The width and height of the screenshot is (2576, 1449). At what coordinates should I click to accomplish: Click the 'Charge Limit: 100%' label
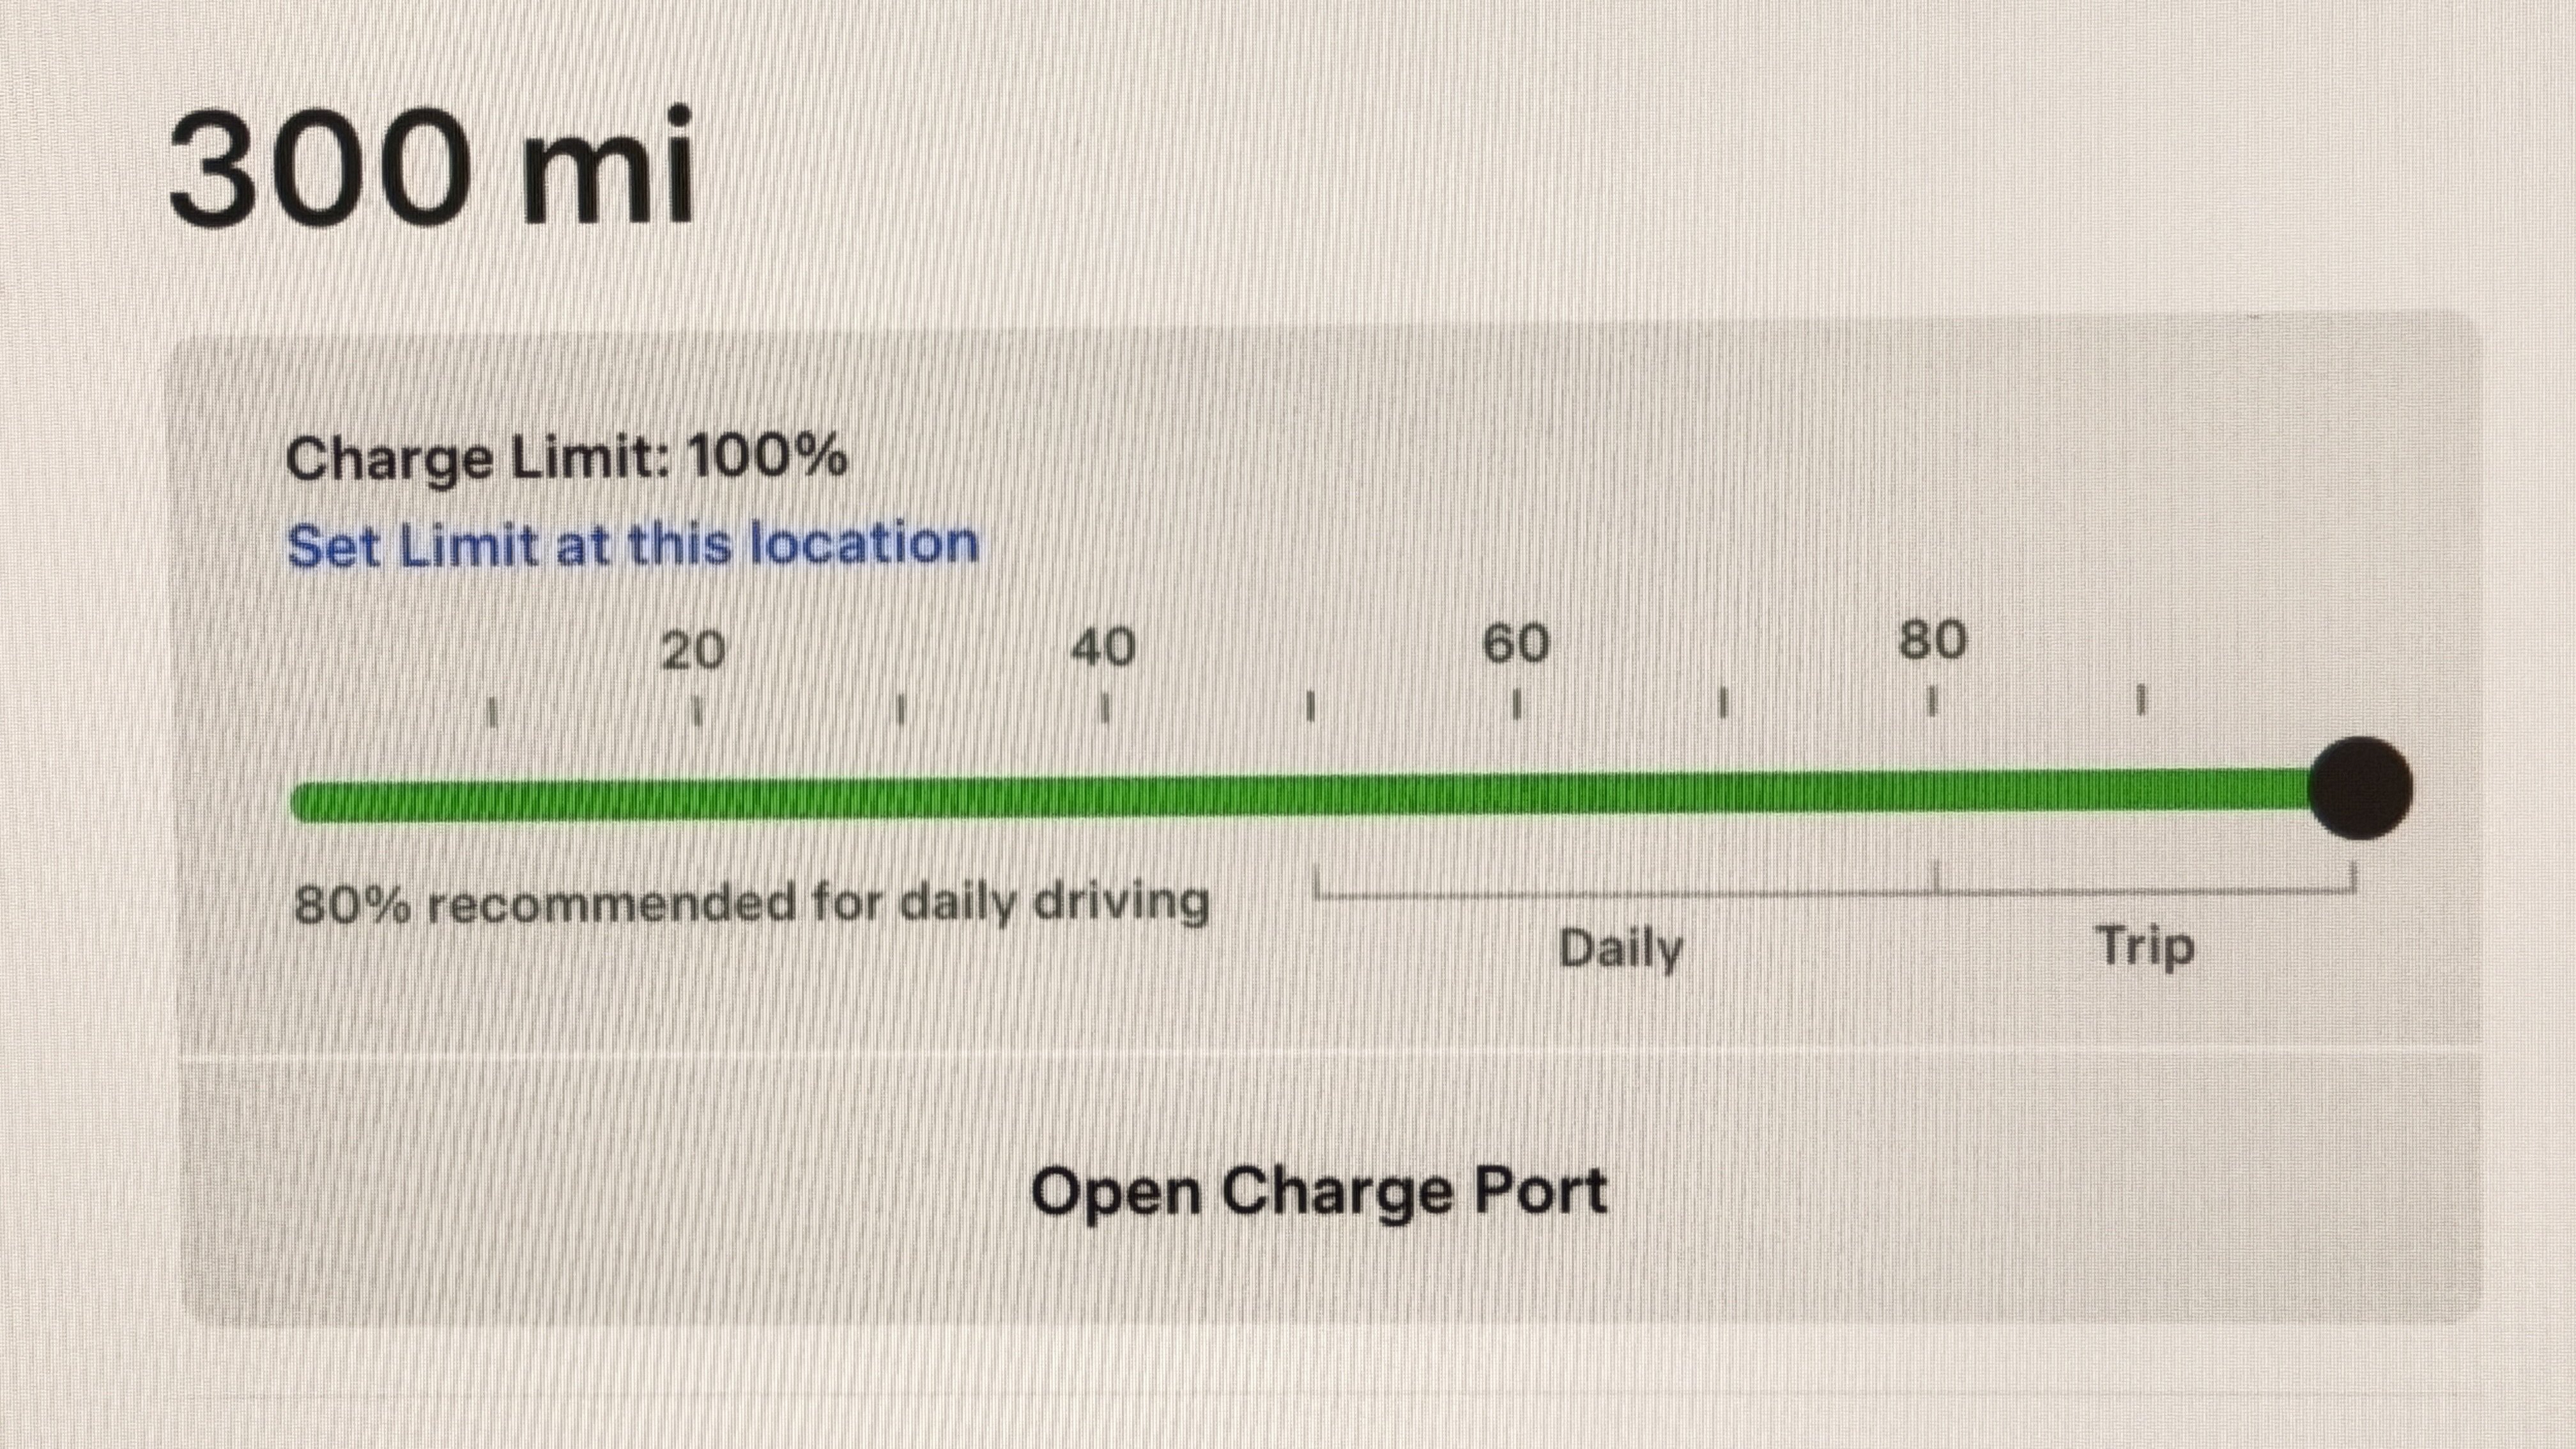566,459
